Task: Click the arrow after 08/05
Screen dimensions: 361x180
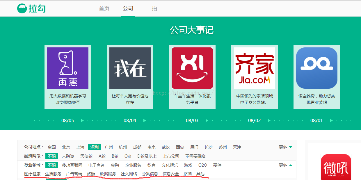Action: click(82, 120)
